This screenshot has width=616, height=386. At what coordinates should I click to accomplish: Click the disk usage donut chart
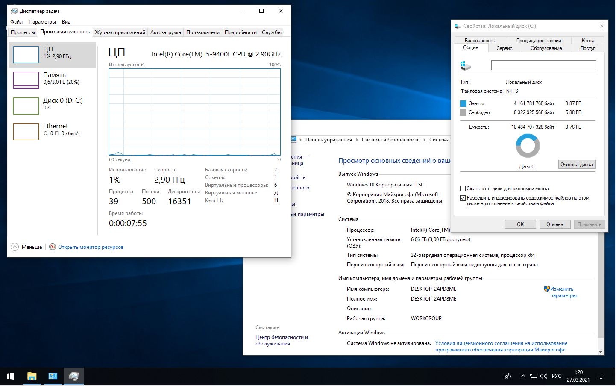click(528, 146)
